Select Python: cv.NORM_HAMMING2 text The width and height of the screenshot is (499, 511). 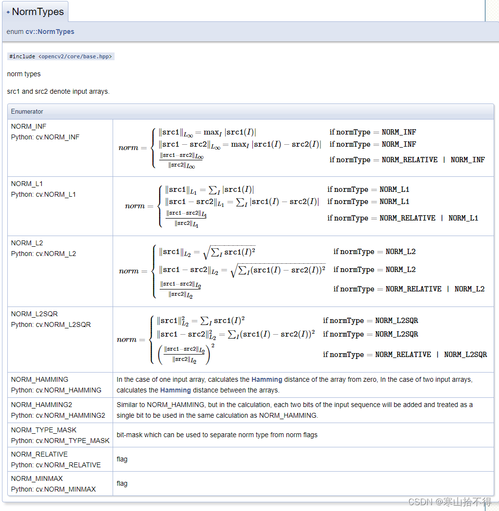[x=58, y=415]
